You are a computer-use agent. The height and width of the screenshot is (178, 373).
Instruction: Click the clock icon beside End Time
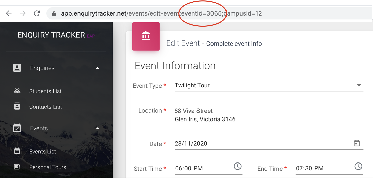[x=358, y=166]
